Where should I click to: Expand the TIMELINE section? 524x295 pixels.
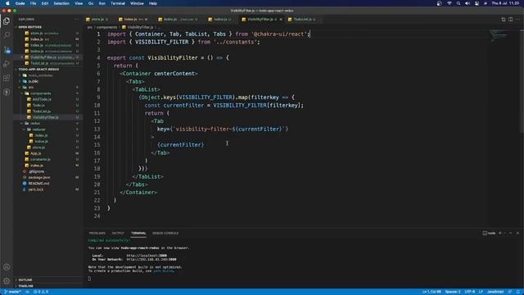point(25,286)
